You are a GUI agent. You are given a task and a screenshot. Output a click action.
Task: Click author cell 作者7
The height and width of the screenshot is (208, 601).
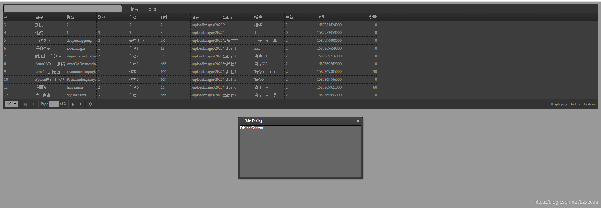click(143, 95)
